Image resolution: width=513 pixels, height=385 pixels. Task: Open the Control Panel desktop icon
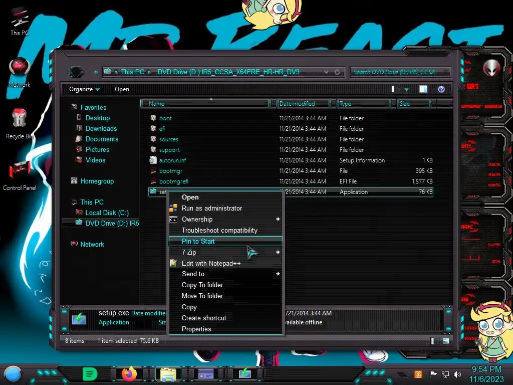[20, 175]
